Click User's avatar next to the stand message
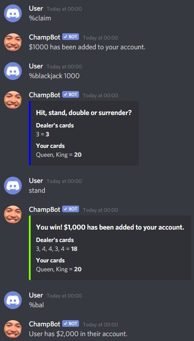The height and width of the screenshot is (341, 194). click(13, 186)
